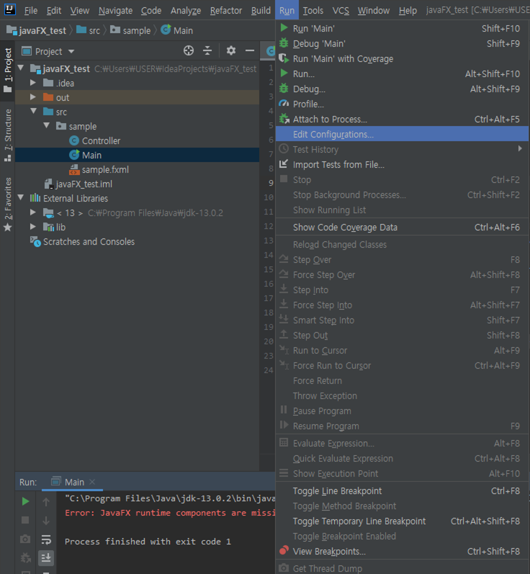Image resolution: width=530 pixels, height=574 pixels.
Task: Select sample.fxml file
Action: [99, 169]
